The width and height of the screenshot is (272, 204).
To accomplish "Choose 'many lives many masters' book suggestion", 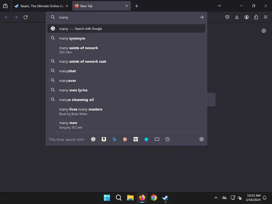I will [x=126, y=111].
